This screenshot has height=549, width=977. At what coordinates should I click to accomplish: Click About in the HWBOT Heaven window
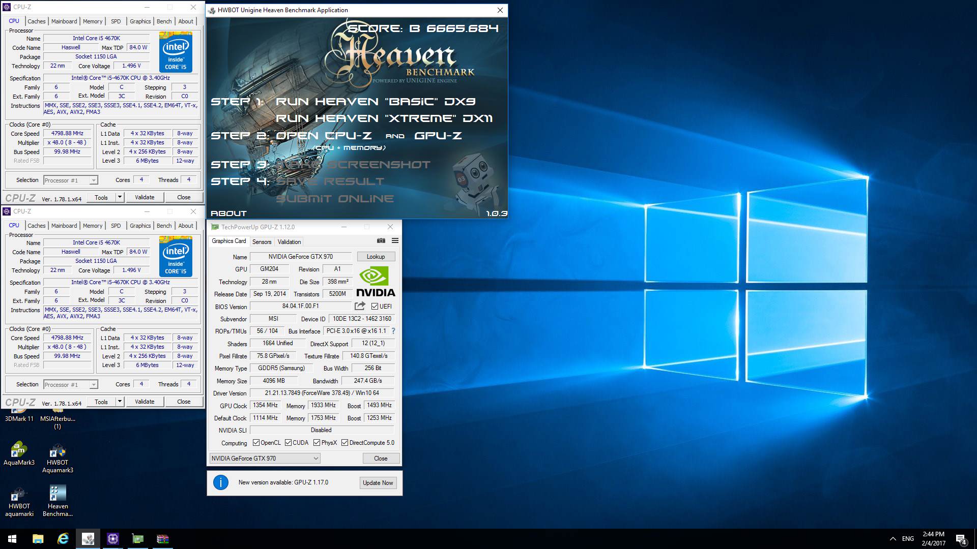(228, 213)
